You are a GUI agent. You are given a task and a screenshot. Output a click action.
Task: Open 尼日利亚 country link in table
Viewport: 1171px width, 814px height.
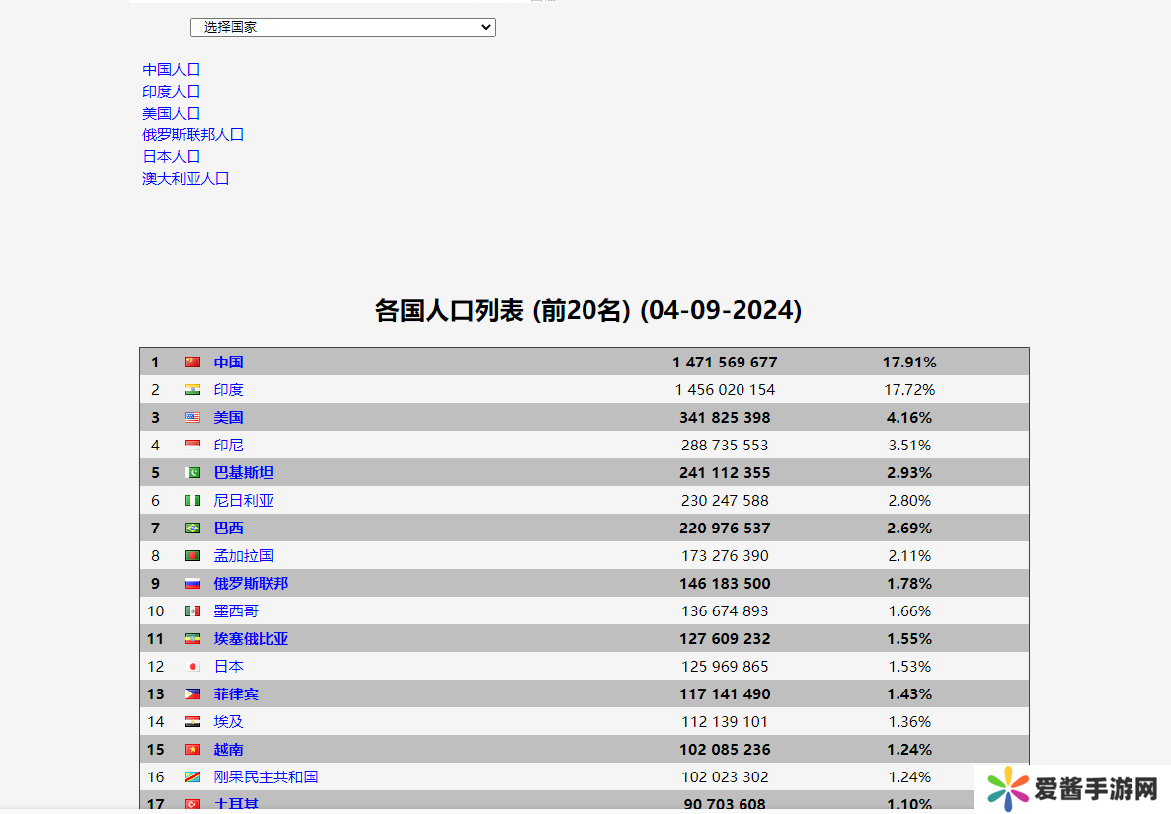point(244,501)
